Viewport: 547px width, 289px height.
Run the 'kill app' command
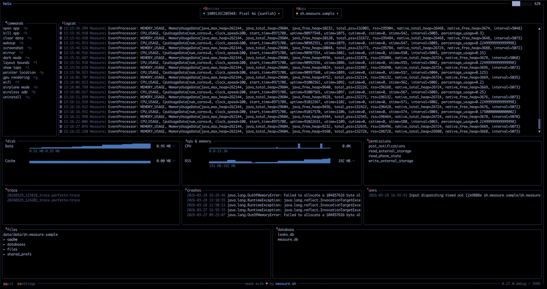point(15,33)
